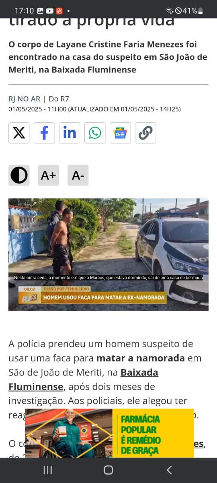Follow on Google News icon
This screenshot has height=483, width=217.
(x=120, y=133)
